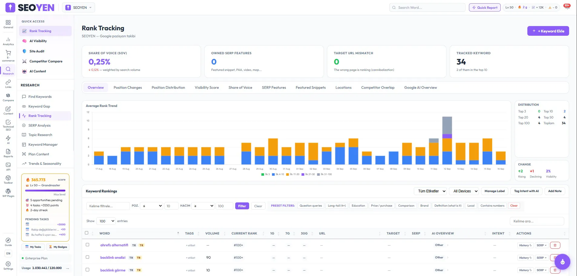Apply the Question queries preset filter
This screenshot has height=276, width=577.
point(311,206)
